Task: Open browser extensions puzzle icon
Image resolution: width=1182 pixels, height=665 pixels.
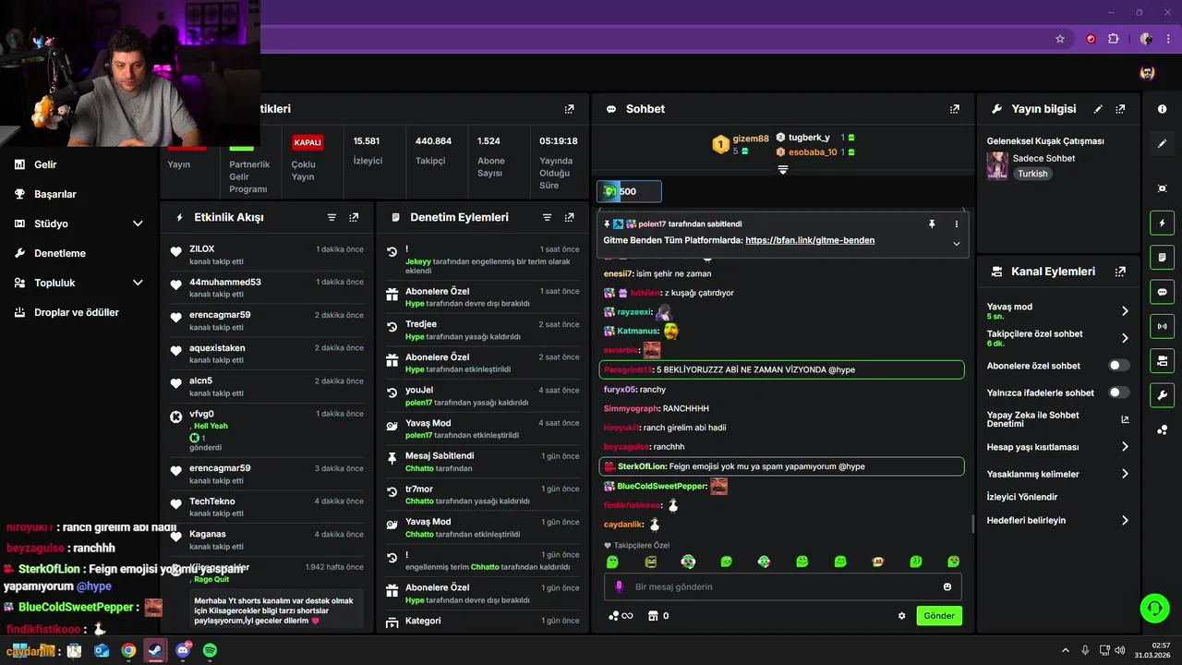Action: tap(1114, 39)
